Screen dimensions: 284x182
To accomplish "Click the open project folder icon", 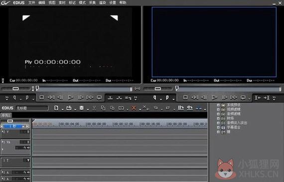I will 69,108.
